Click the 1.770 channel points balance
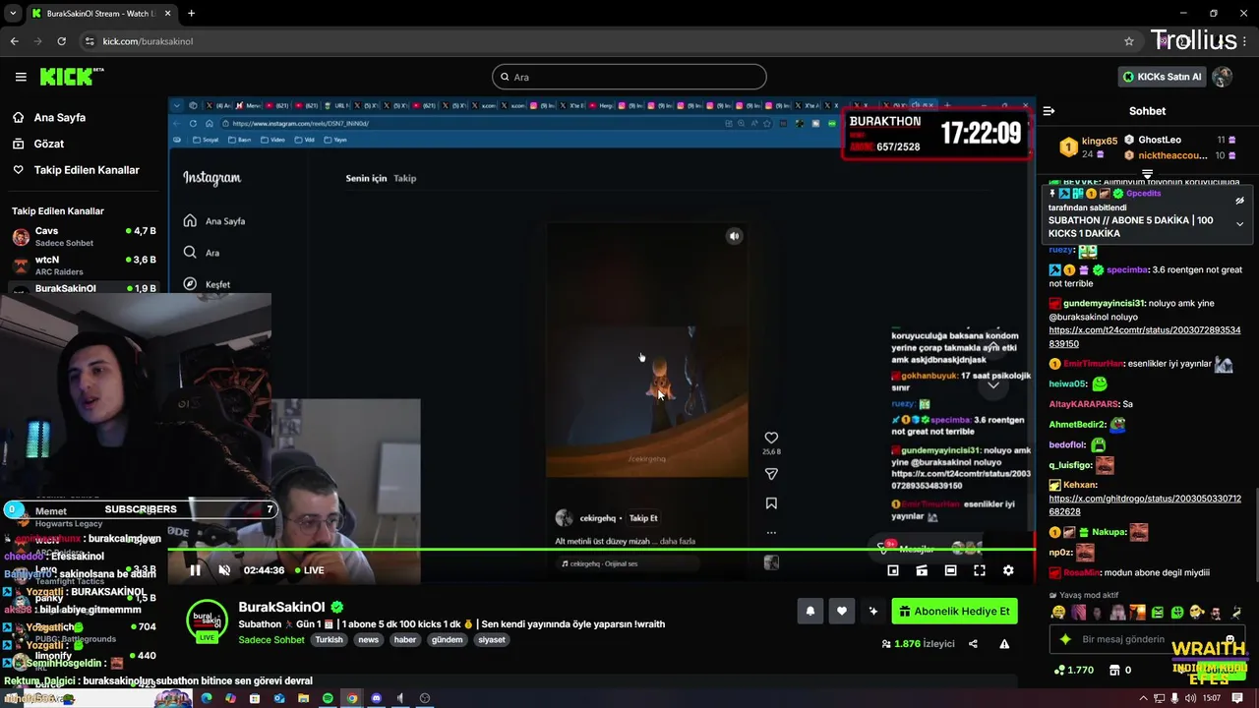This screenshot has height=708, width=1259. click(x=1074, y=670)
